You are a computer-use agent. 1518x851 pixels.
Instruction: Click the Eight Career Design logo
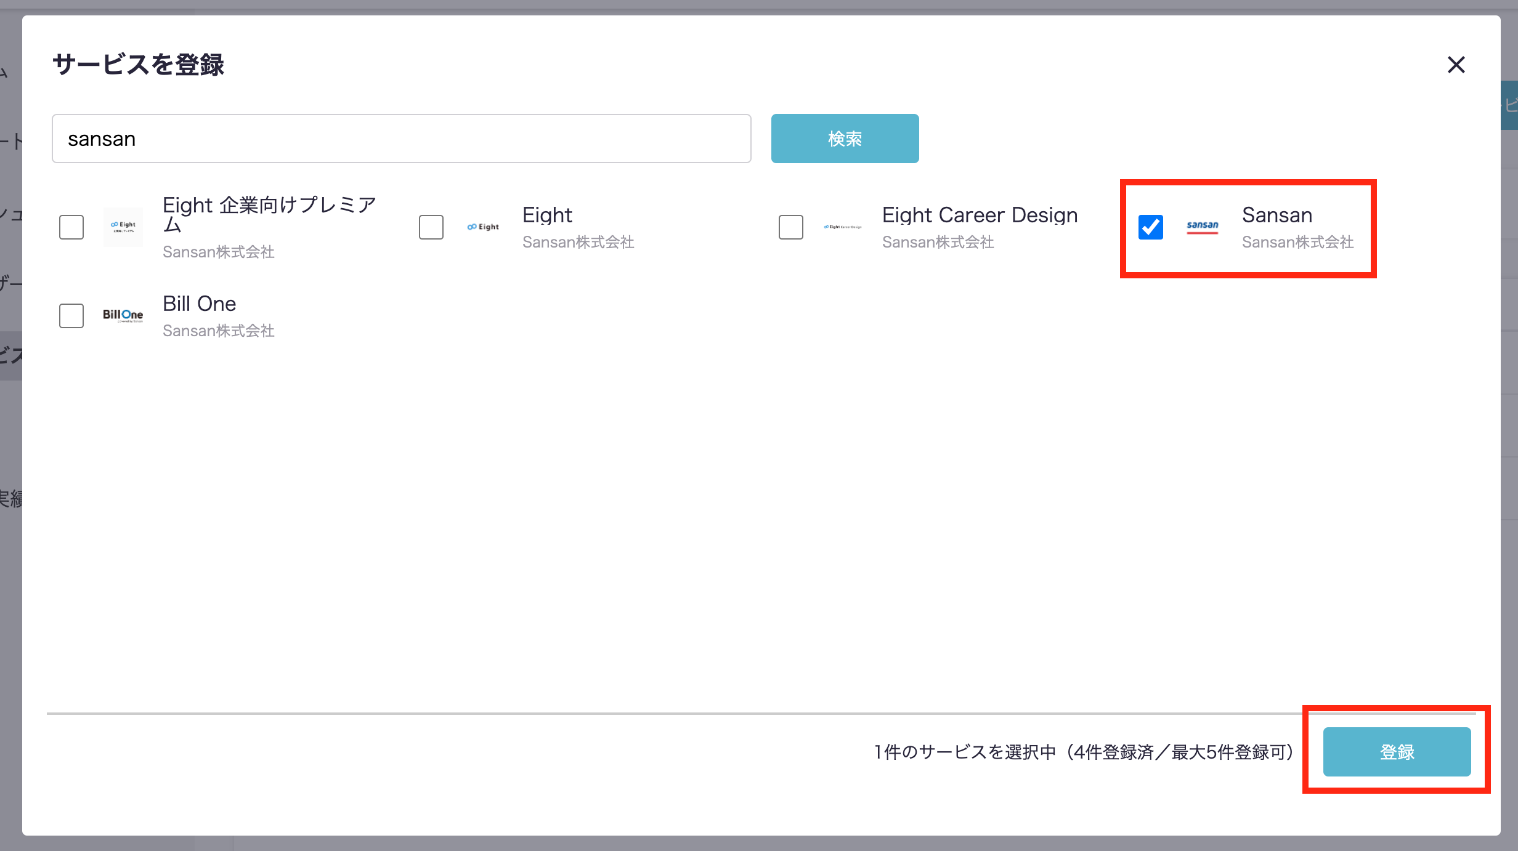tap(843, 227)
